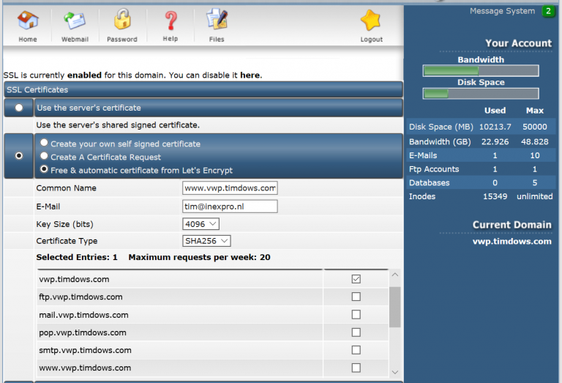Click 'here' link to disable SSL
The height and width of the screenshot is (383, 562).
coord(250,75)
